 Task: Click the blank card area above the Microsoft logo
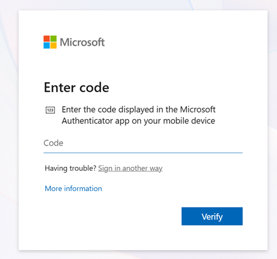click(x=143, y=21)
